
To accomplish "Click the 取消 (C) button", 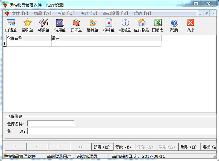I will click(x=167, y=147).
